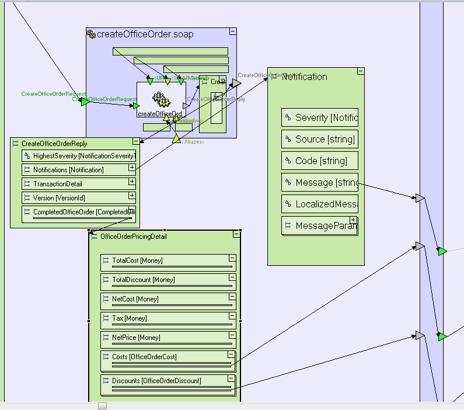Click the struct icon next to Notification title
464x410 pixels.
coord(274,77)
